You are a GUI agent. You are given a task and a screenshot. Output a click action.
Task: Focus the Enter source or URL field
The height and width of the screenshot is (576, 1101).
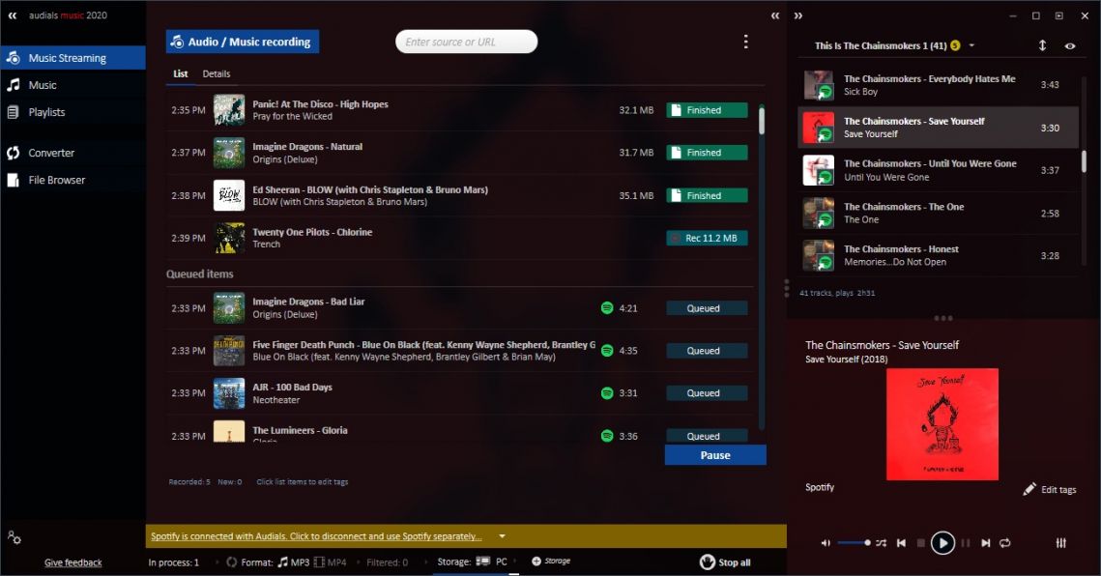point(466,42)
